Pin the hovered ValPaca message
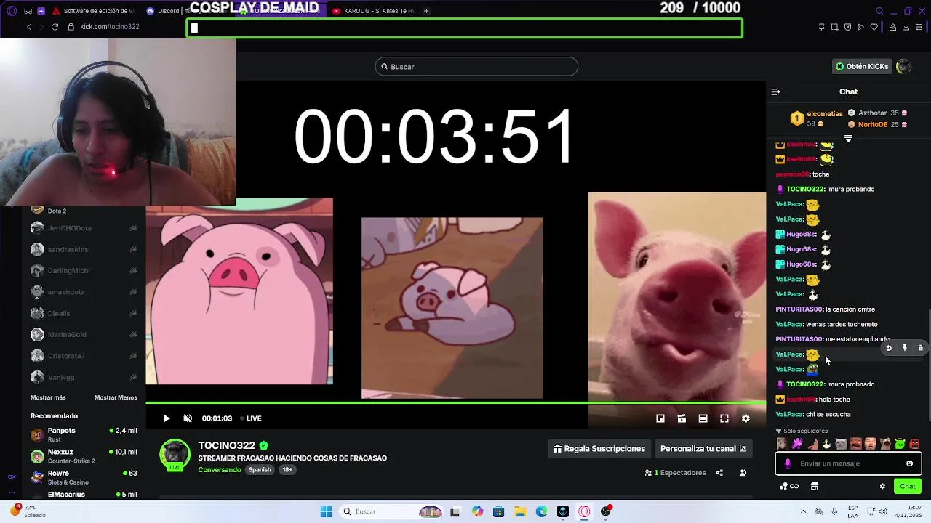The image size is (931, 523). pos(905,348)
